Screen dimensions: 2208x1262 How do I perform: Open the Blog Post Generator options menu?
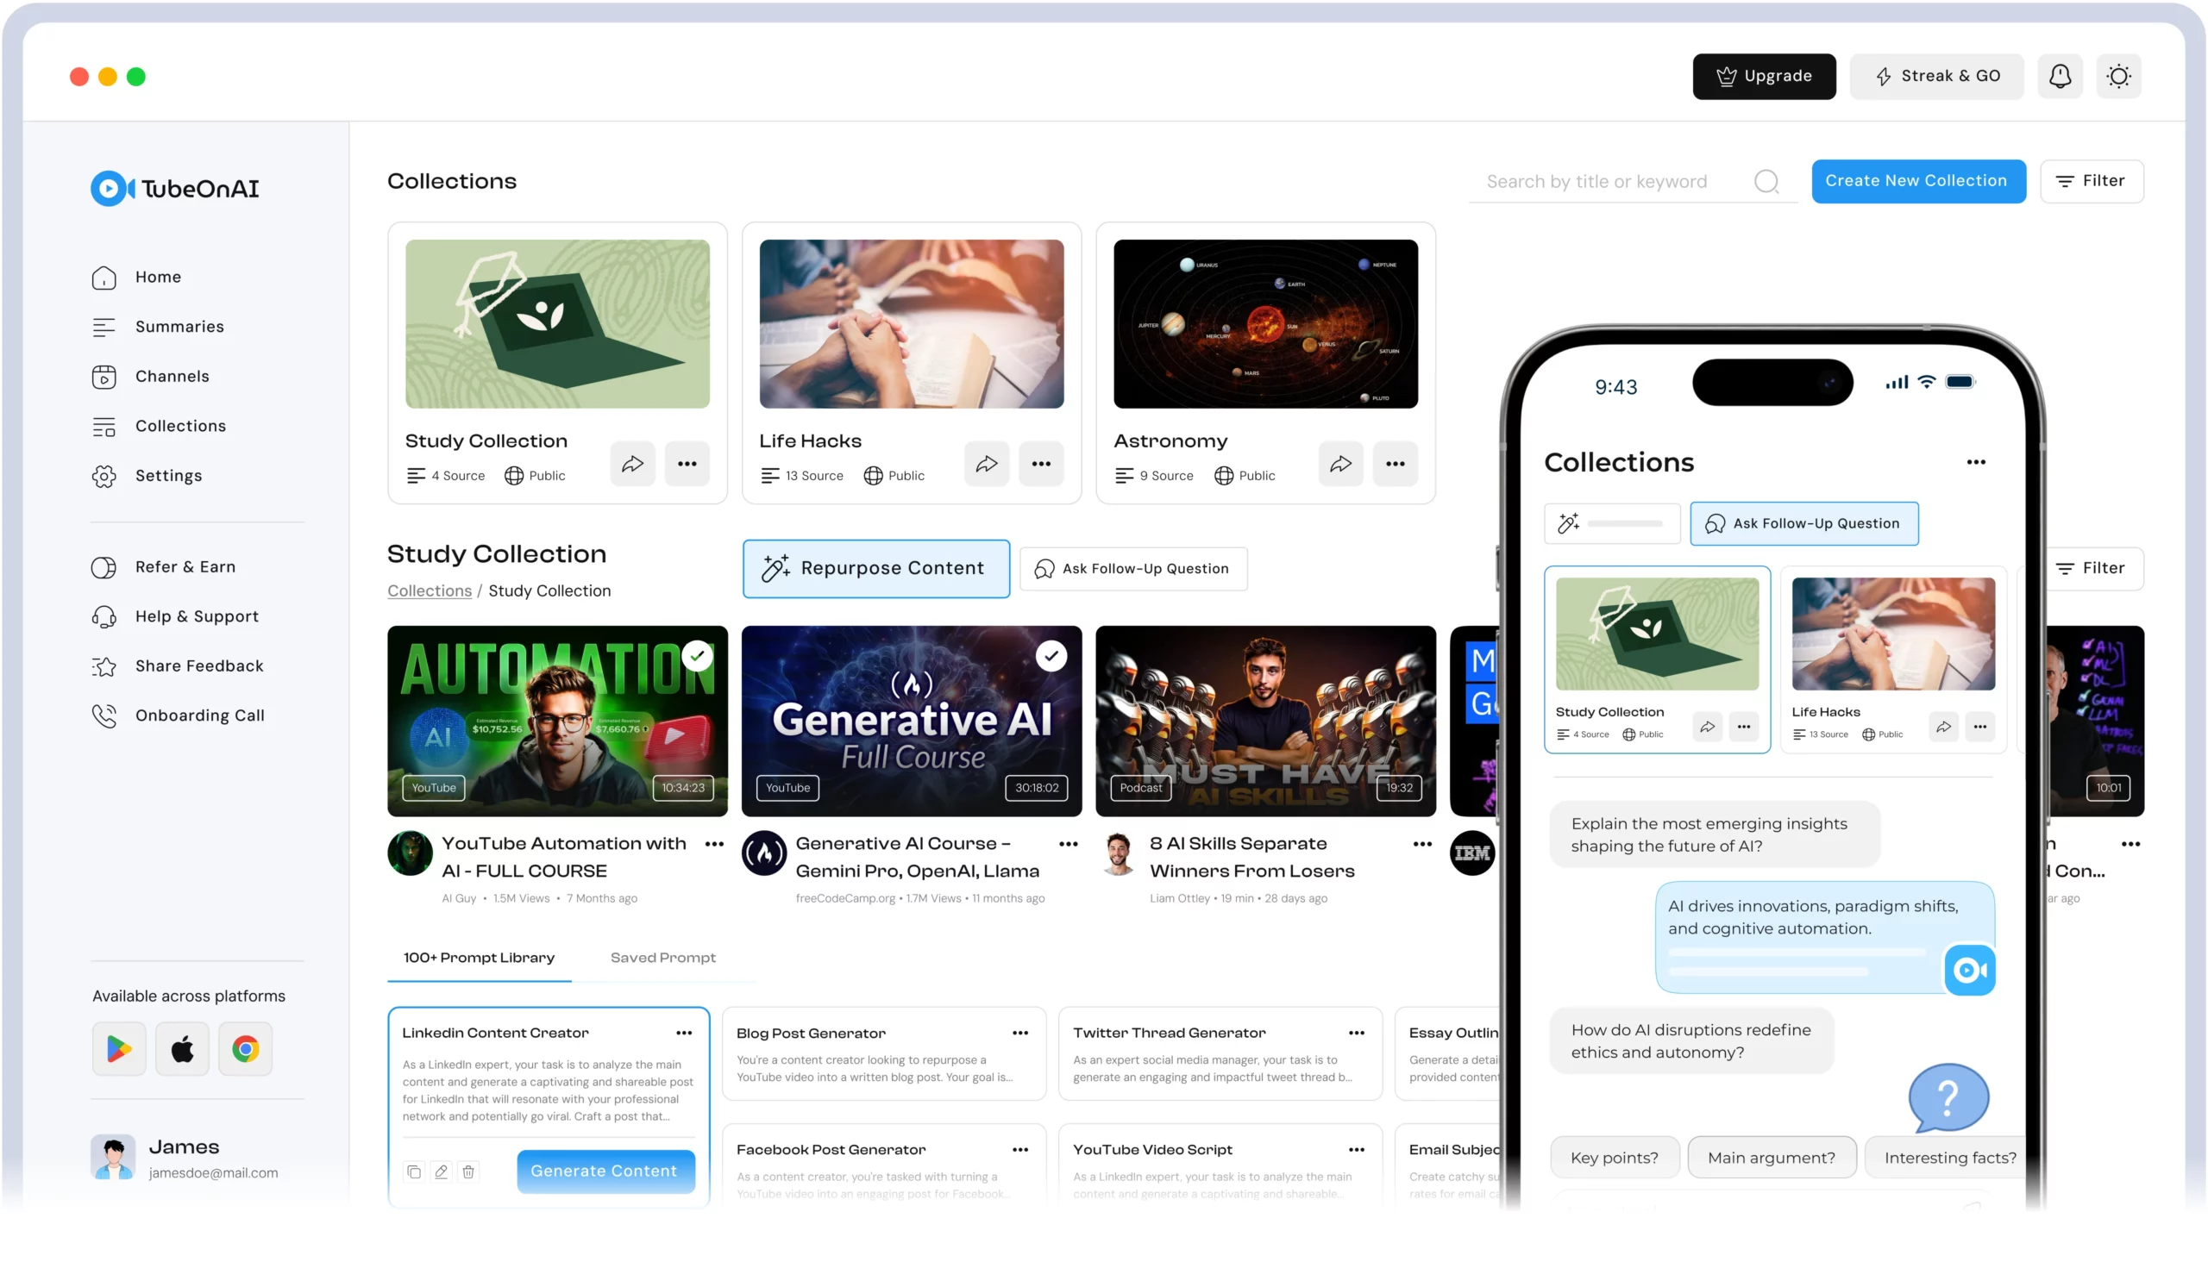click(1019, 1034)
